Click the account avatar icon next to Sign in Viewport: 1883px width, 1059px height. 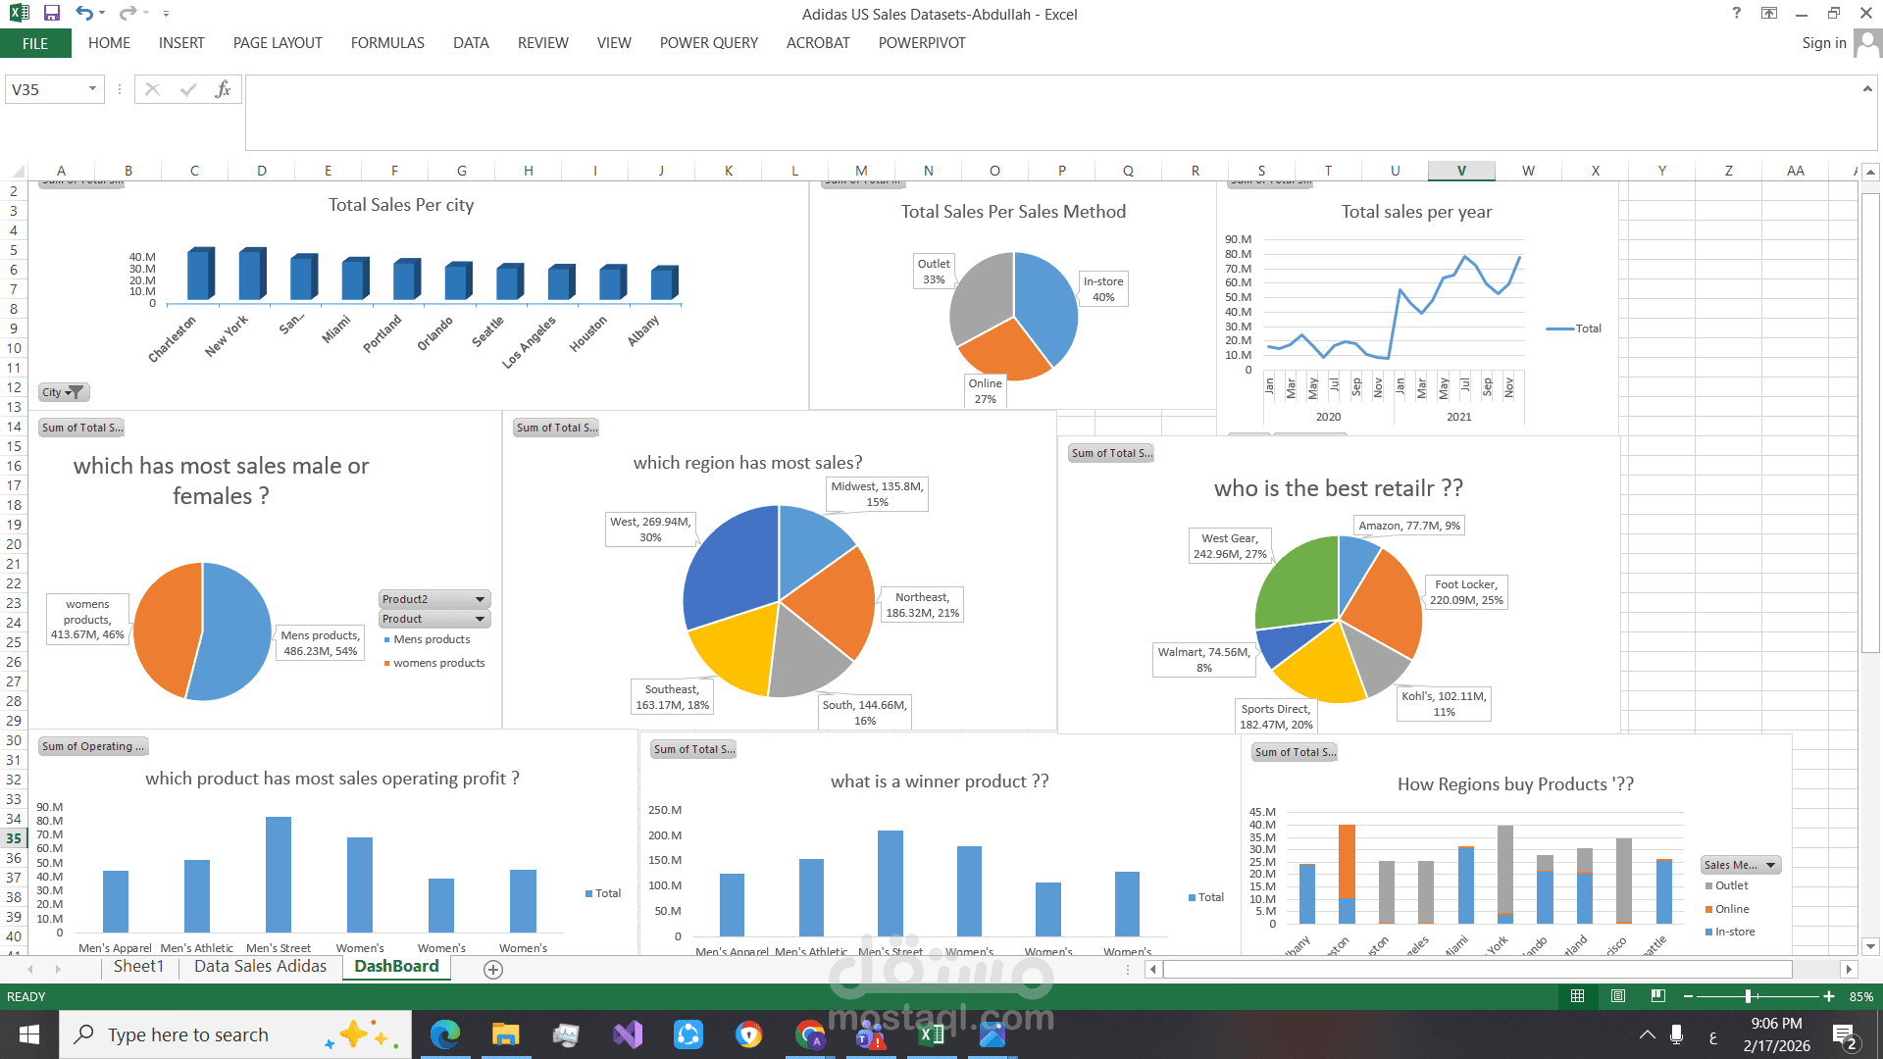click(x=1867, y=43)
